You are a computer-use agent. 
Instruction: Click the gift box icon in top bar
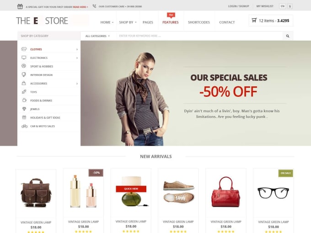coord(20,6)
